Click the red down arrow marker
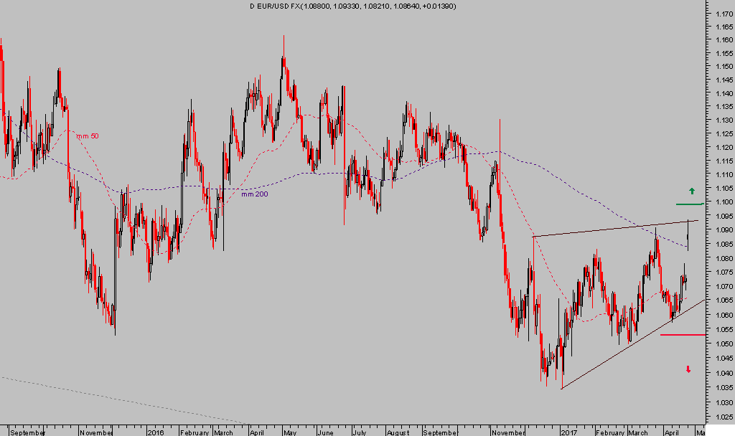Screen dimensions: 735x436 click(x=688, y=369)
